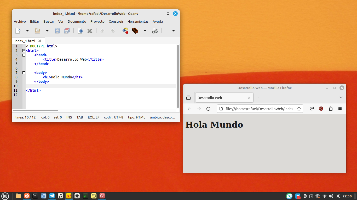Open the Proyecto menu
Screen dimensions: 357x200
(97, 22)
